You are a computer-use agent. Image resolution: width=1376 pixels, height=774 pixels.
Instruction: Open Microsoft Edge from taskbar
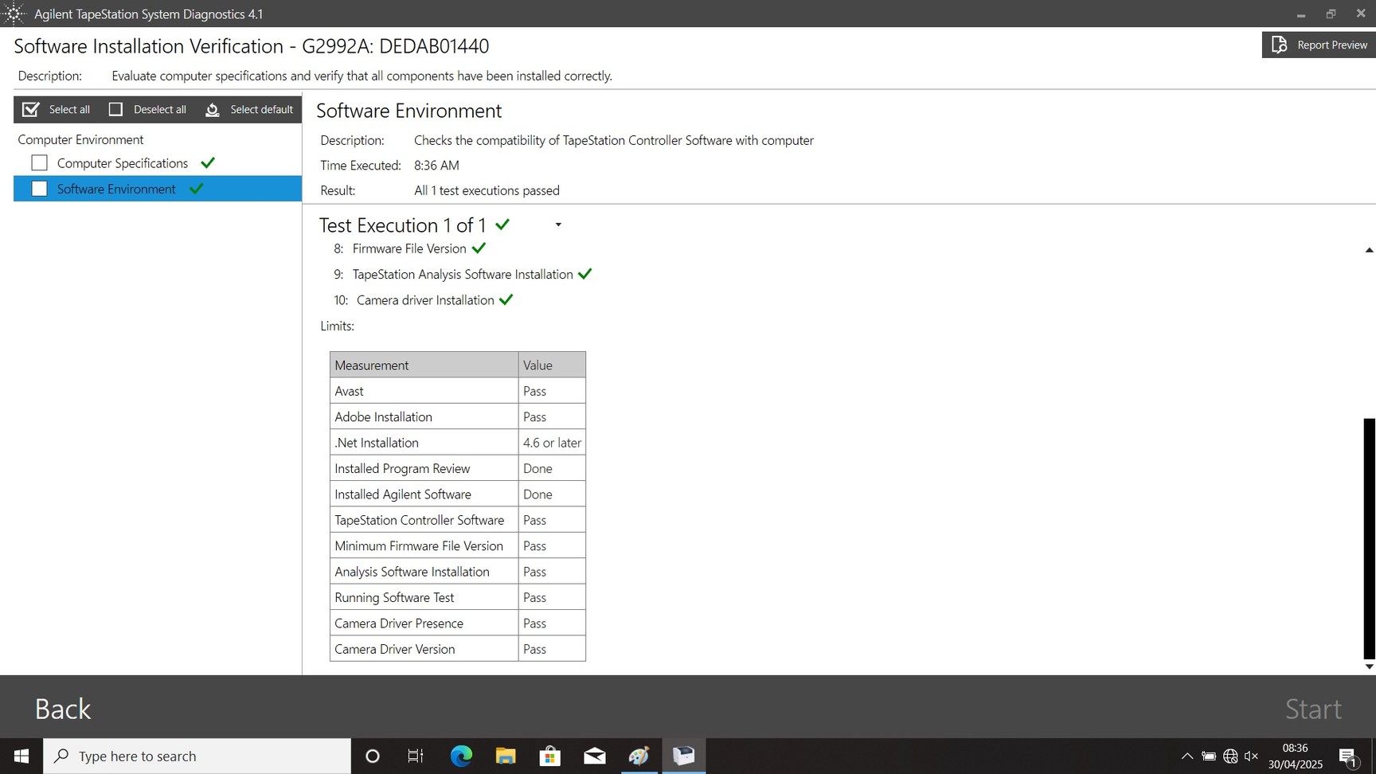461,756
